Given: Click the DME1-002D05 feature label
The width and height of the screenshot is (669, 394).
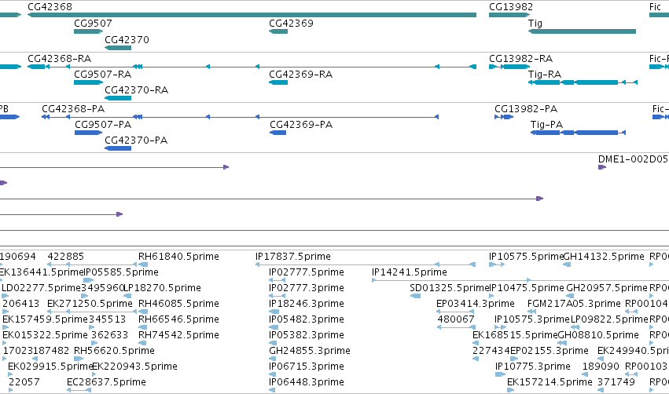Looking at the screenshot, I should tap(633, 159).
